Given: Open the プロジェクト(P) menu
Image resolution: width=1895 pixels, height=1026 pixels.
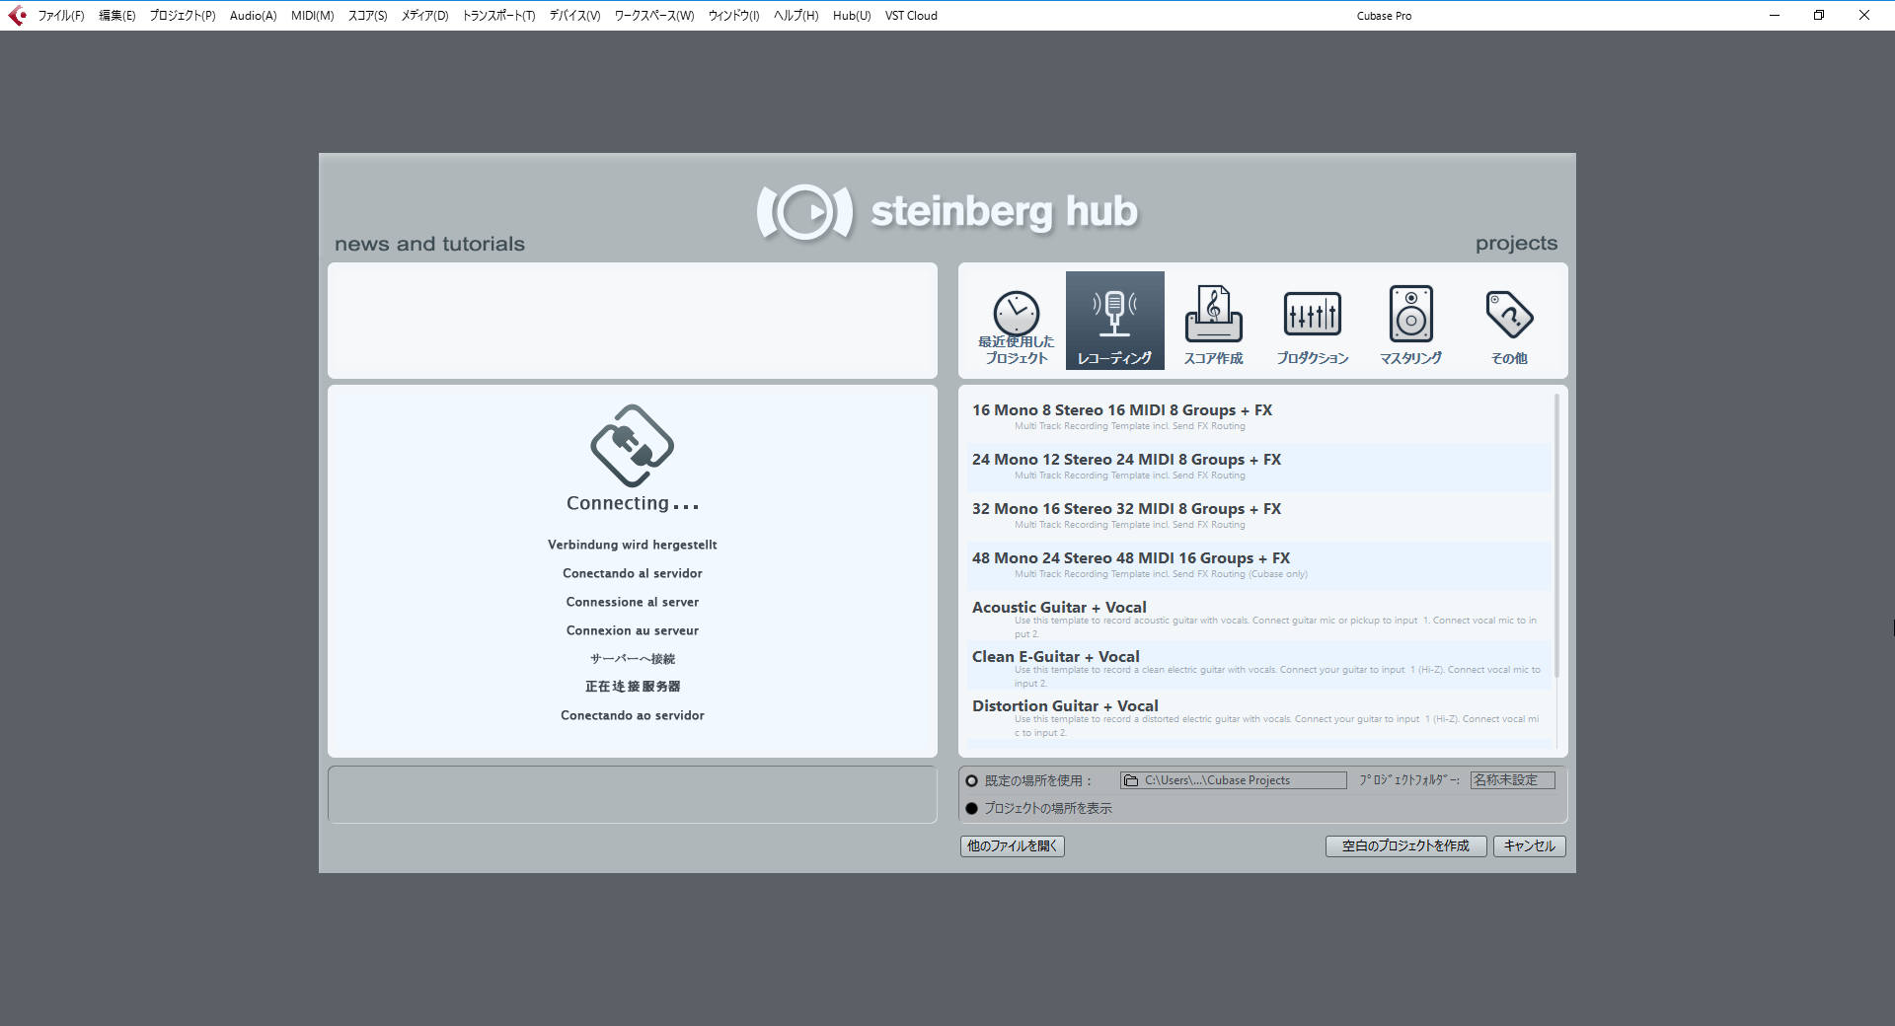Looking at the screenshot, I should (183, 16).
